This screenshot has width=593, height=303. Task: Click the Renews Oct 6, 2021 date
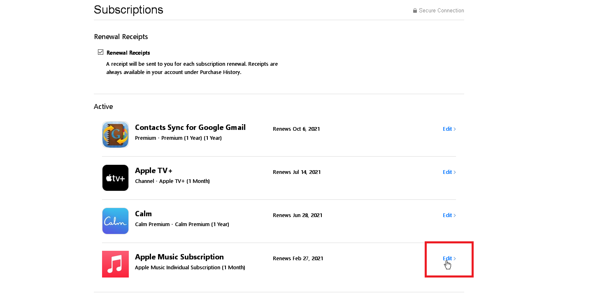tap(296, 129)
